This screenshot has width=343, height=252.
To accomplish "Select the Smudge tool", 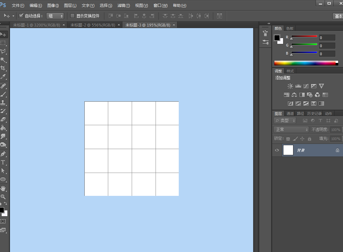I will click(3, 136).
